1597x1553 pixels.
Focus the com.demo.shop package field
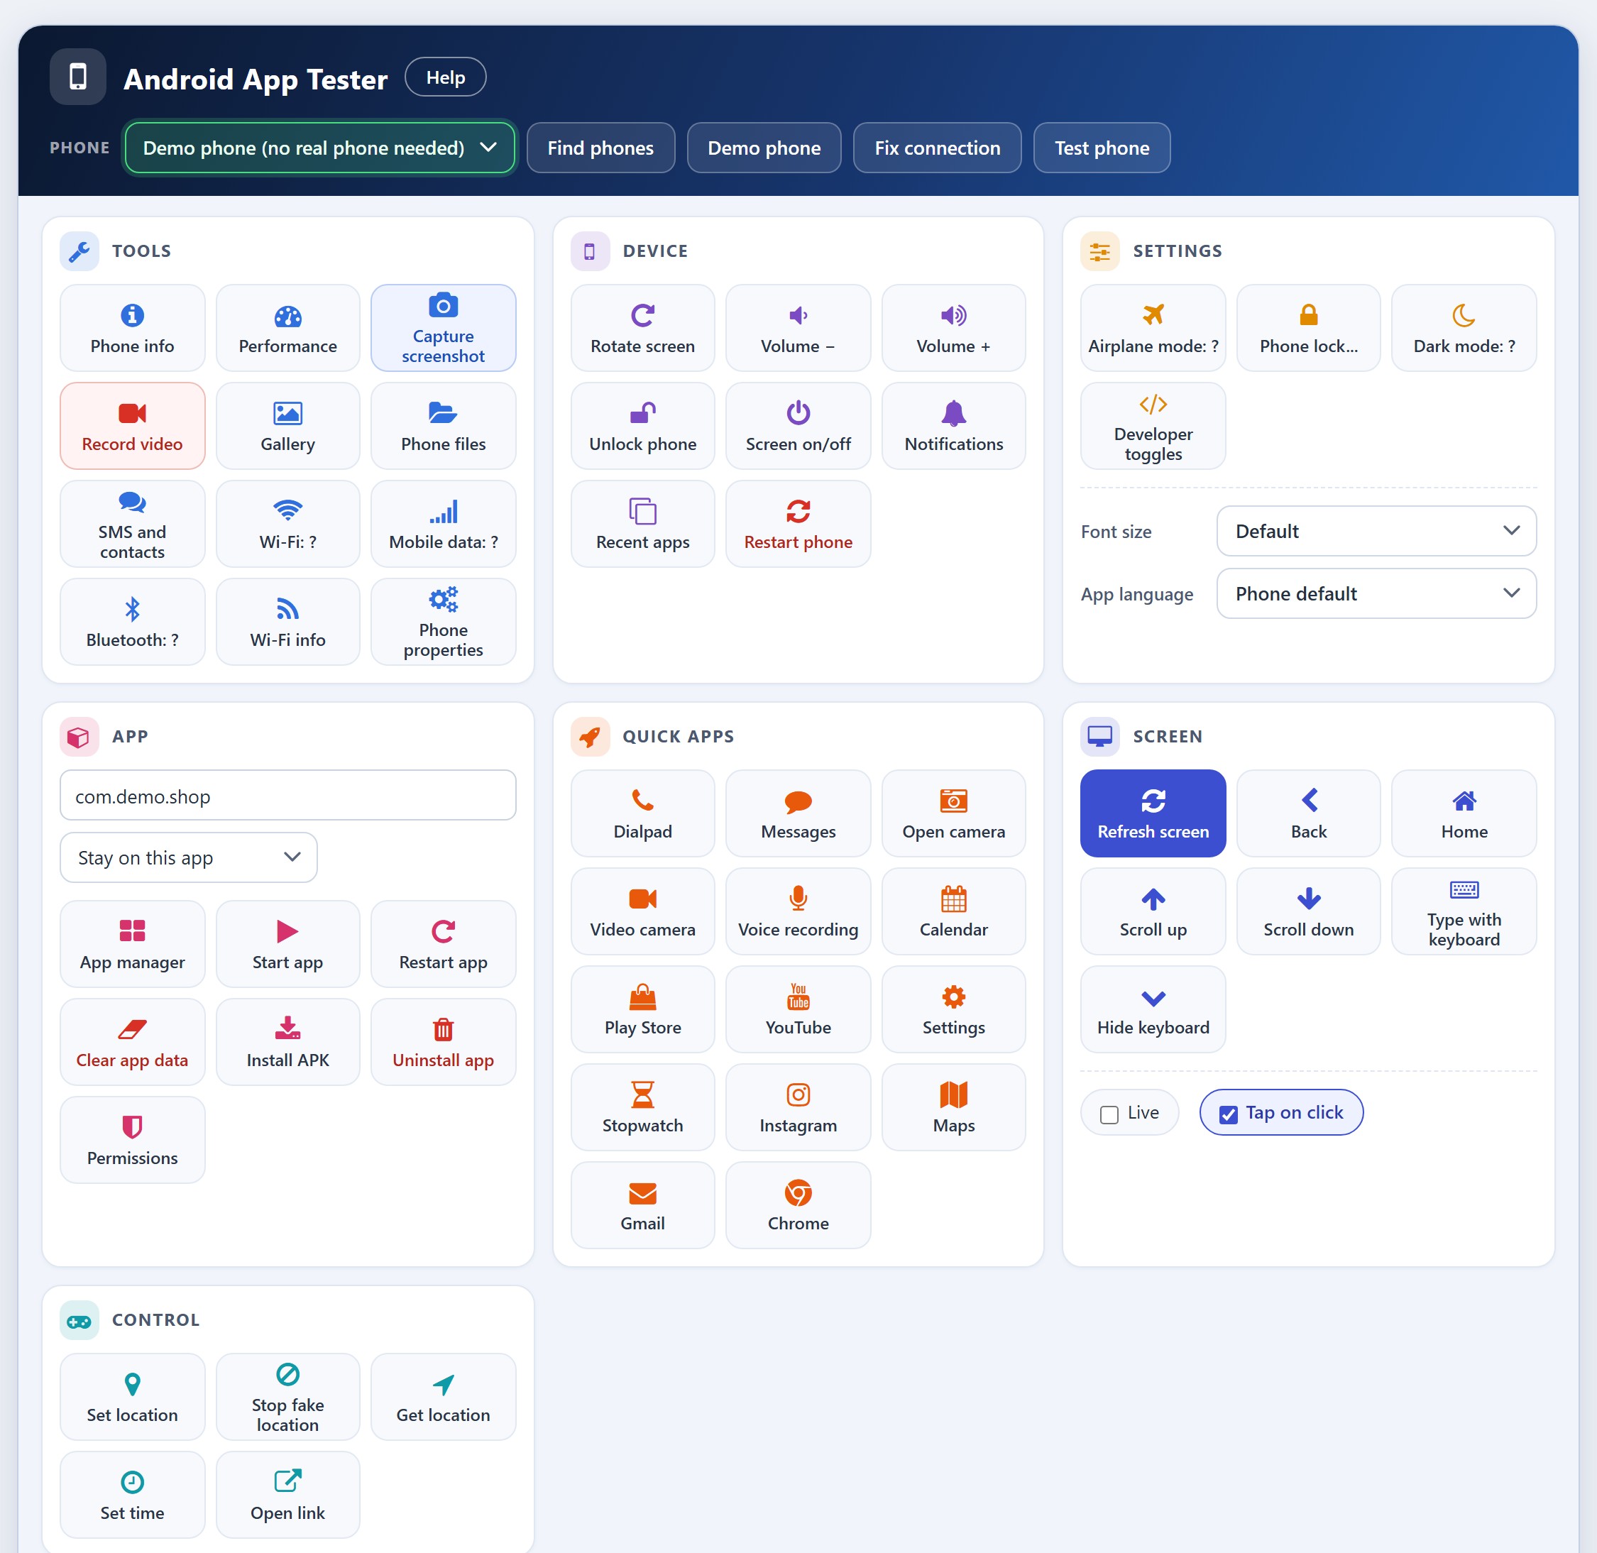[287, 795]
